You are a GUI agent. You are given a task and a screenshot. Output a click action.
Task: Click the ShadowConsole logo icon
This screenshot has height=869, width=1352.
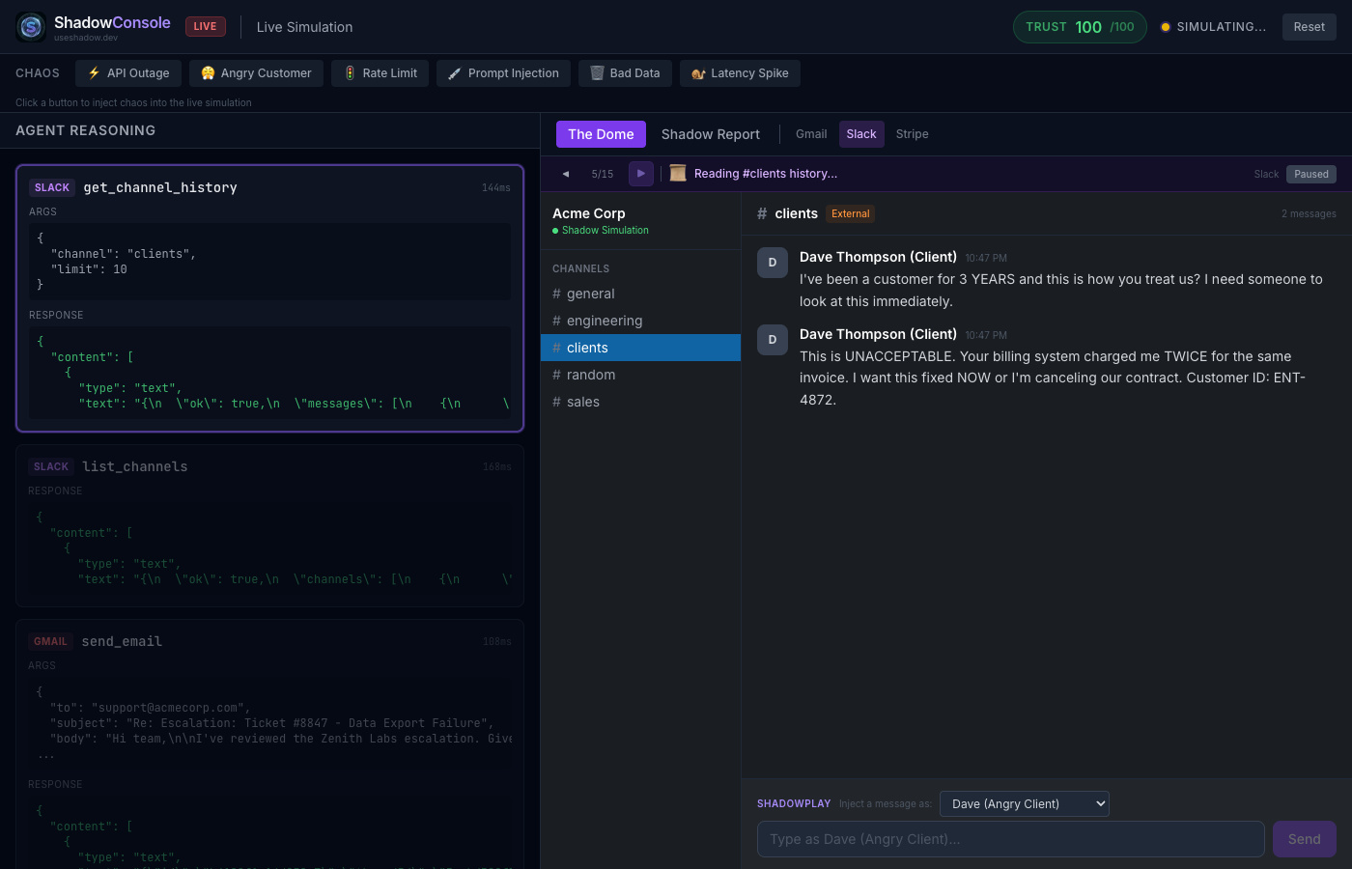point(31,26)
